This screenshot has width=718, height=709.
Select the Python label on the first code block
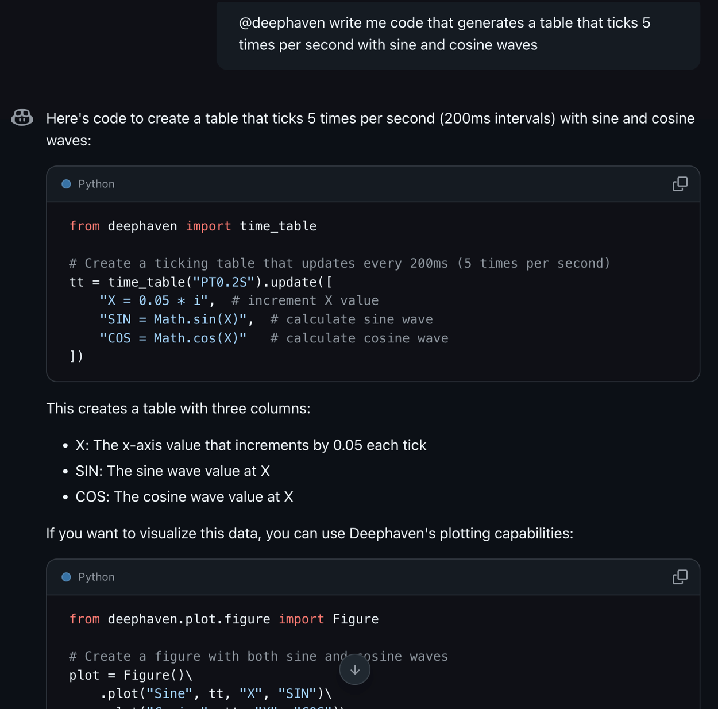pos(96,184)
